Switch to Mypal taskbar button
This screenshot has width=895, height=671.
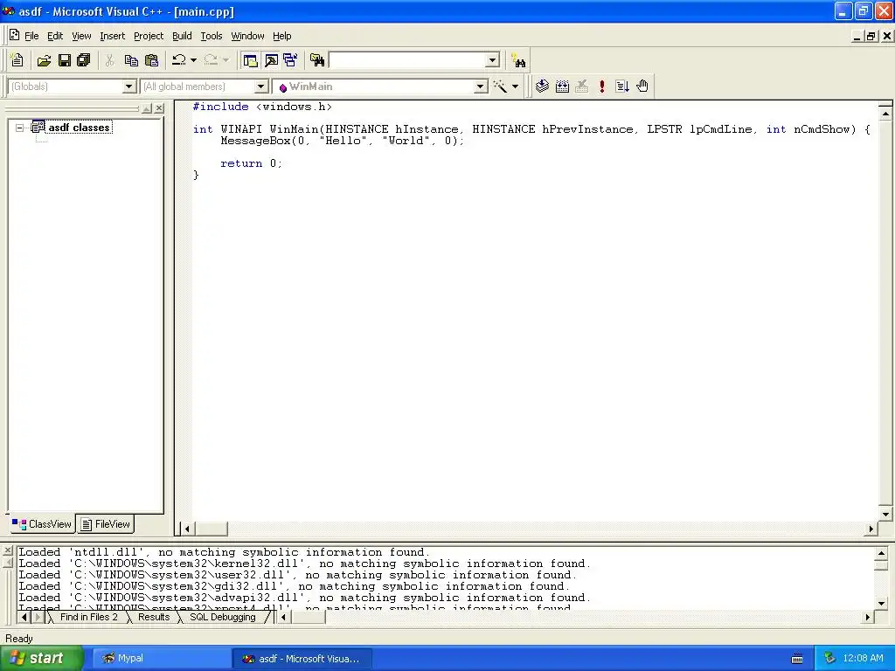(161, 659)
